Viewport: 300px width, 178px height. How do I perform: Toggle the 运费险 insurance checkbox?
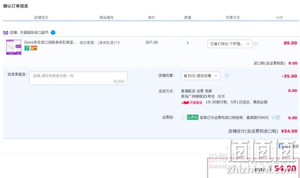coord(183,117)
